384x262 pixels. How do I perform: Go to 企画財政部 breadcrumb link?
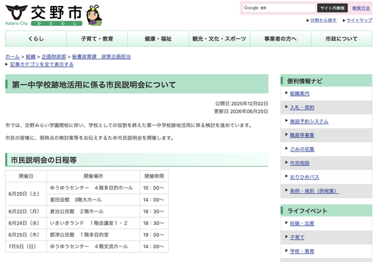click(x=54, y=57)
